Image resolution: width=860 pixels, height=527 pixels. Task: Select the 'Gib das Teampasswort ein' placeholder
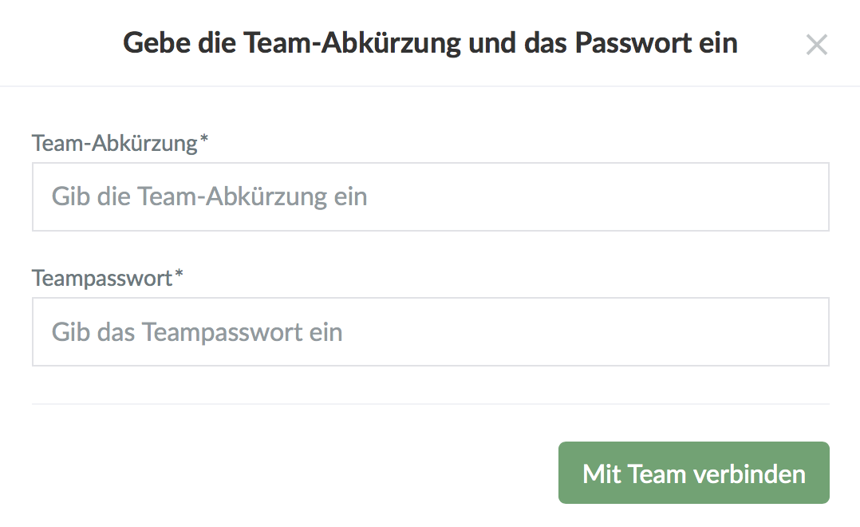197,332
